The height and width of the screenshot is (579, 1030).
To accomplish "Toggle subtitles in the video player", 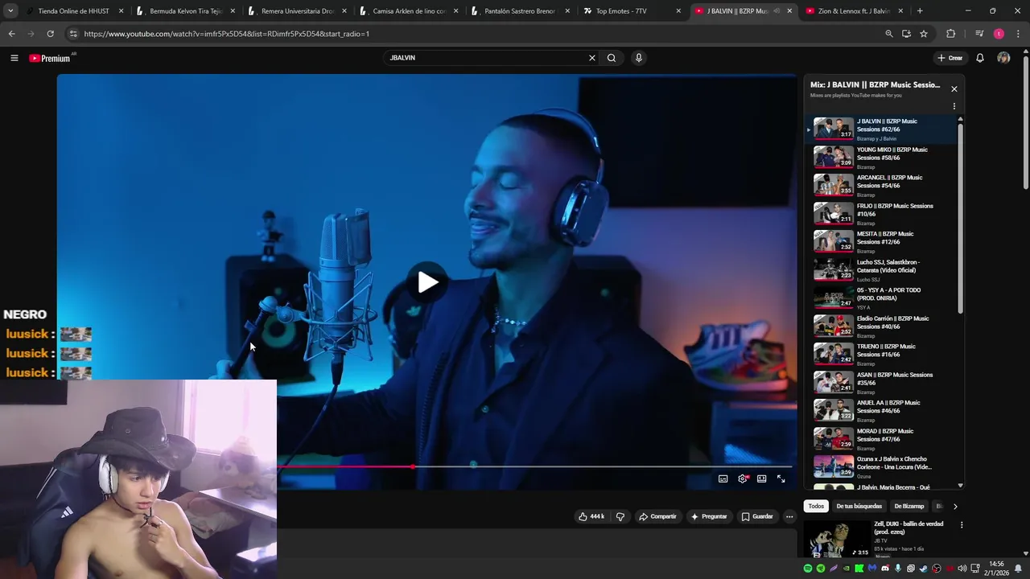I will click(723, 478).
